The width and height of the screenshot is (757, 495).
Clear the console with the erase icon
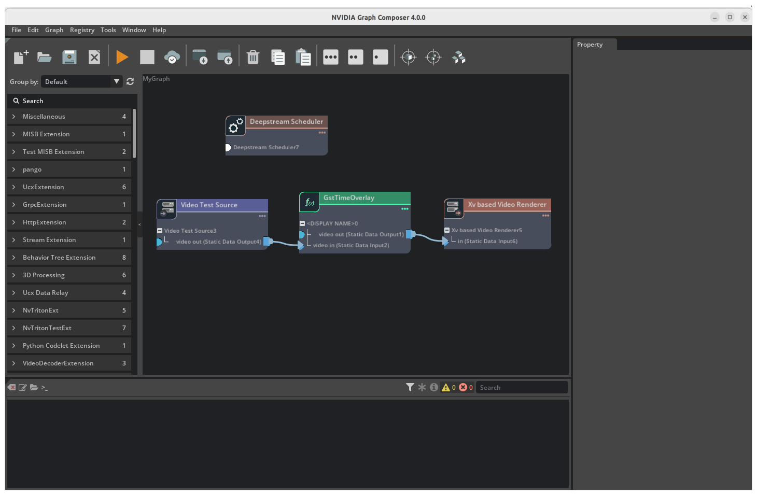[11, 387]
